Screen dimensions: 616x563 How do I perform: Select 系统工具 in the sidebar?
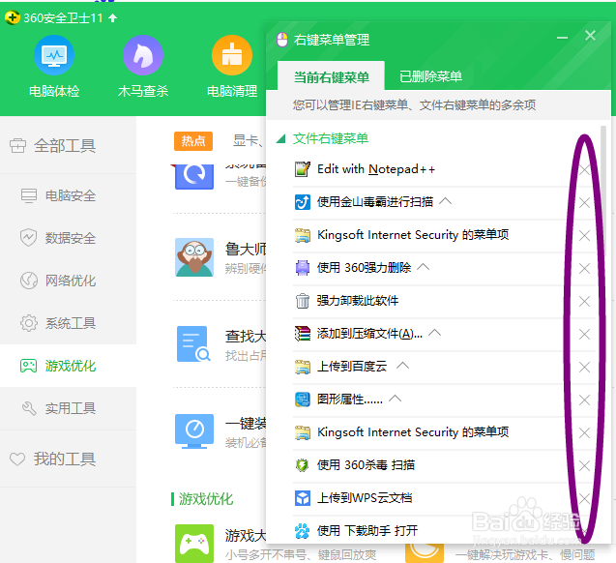click(68, 323)
